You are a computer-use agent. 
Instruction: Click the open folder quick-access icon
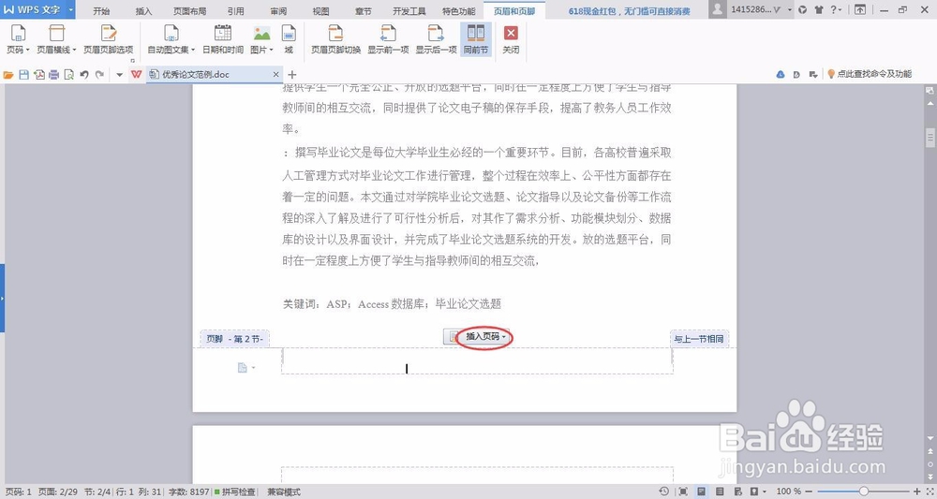point(8,75)
